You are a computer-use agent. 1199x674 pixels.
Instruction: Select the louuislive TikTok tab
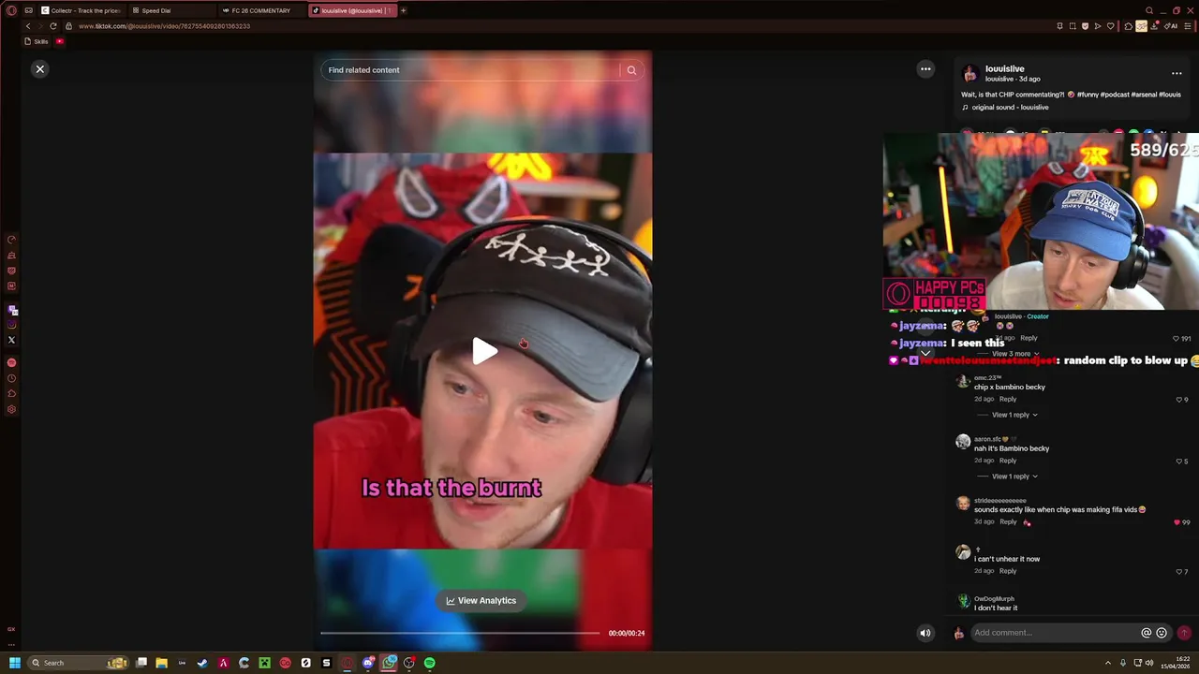click(352, 10)
